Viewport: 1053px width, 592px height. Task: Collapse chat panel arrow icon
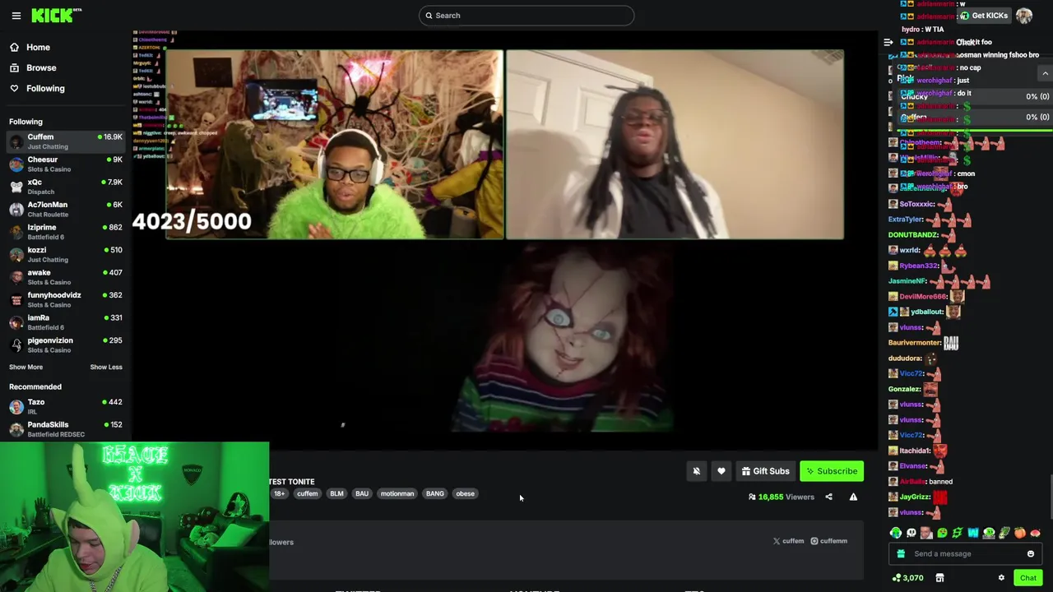(888, 42)
